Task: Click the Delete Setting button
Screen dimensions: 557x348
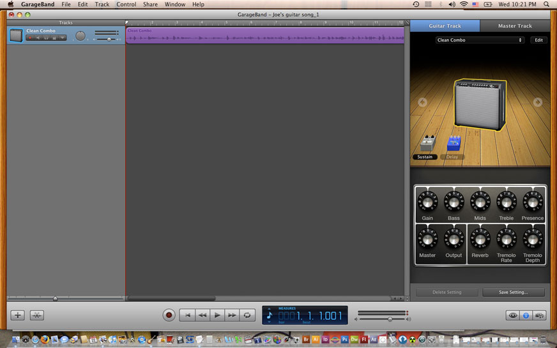Action: point(447,292)
